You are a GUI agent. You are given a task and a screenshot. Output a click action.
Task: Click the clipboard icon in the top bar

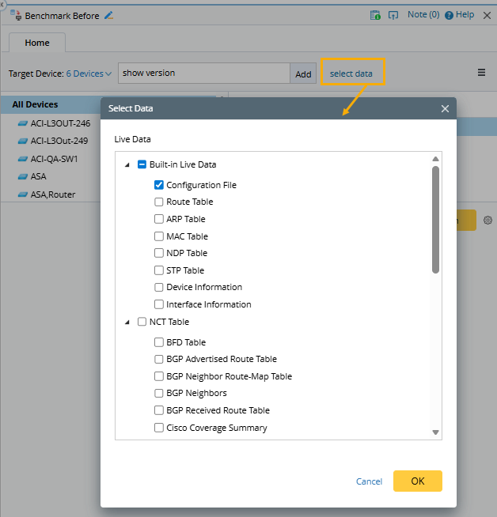(376, 15)
